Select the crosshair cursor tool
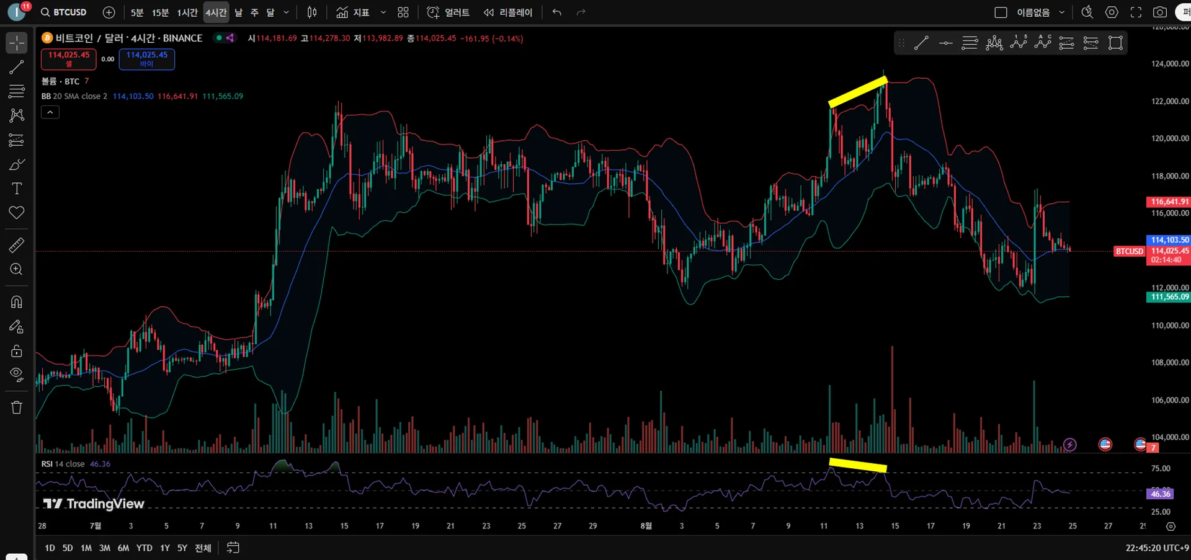The height and width of the screenshot is (560, 1191). coord(17,43)
